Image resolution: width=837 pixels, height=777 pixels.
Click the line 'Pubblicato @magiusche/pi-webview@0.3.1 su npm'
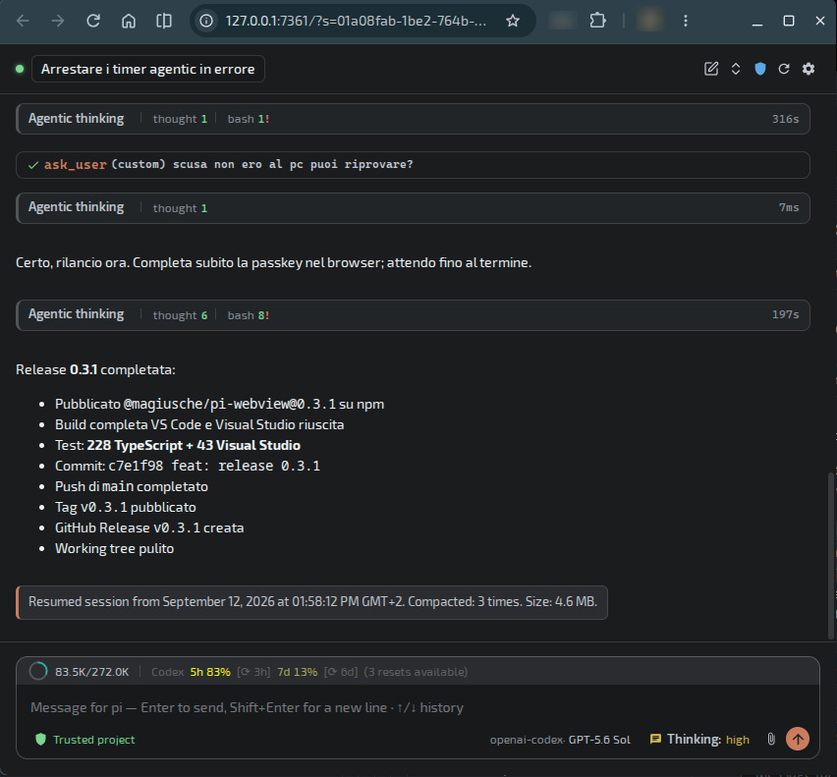pyautogui.click(x=219, y=404)
